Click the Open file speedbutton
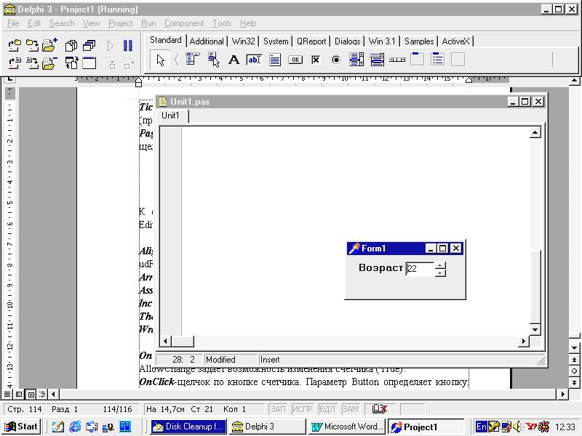582x436 pixels. point(15,63)
